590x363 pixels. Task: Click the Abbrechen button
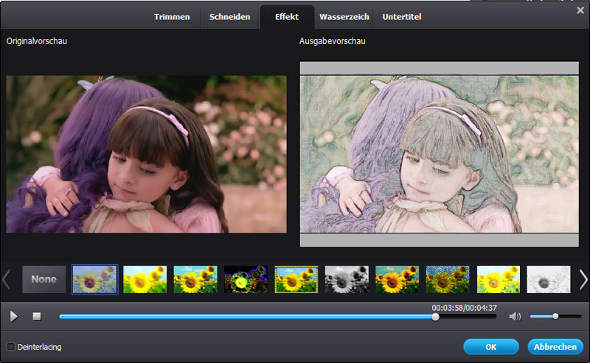(555, 346)
